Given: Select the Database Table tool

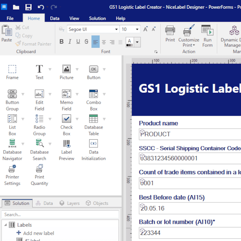Looking at the screenshot, I should click(x=94, y=125).
